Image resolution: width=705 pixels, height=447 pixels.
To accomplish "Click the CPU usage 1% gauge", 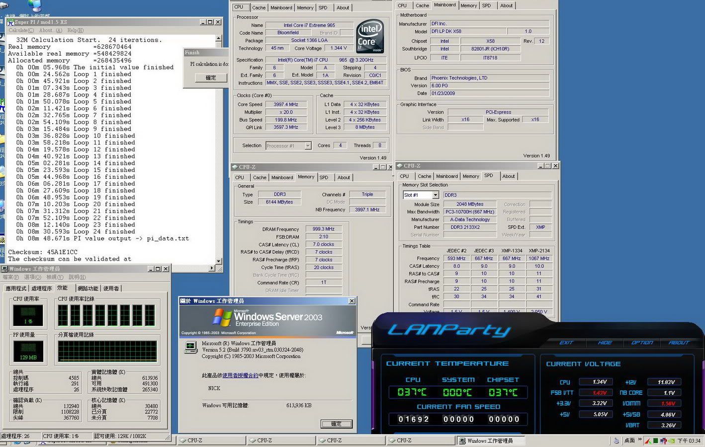I will pos(28,315).
